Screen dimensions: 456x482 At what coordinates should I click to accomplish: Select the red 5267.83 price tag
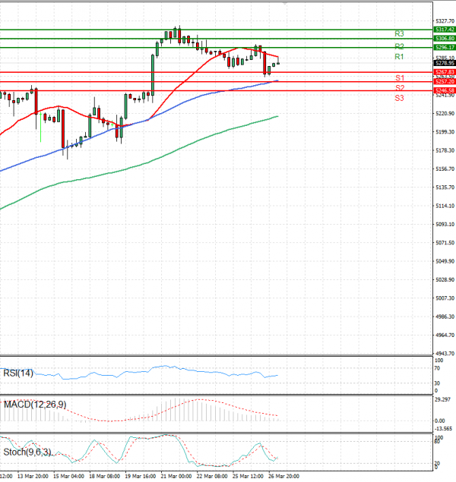tap(445, 72)
